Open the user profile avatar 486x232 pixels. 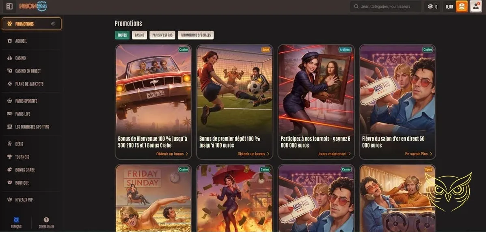tap(475, 6)
